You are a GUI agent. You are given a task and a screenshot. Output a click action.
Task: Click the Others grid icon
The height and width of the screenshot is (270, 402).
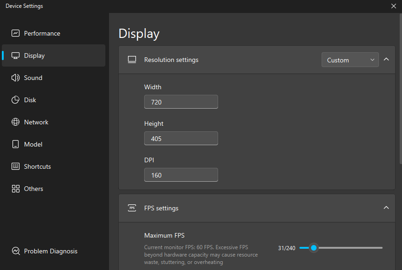(x=15, y=189)
